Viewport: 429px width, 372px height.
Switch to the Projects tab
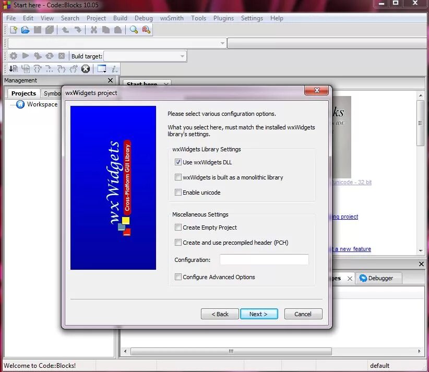click(x=24, y=93)
